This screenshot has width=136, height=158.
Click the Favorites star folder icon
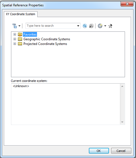click(20, 34)
